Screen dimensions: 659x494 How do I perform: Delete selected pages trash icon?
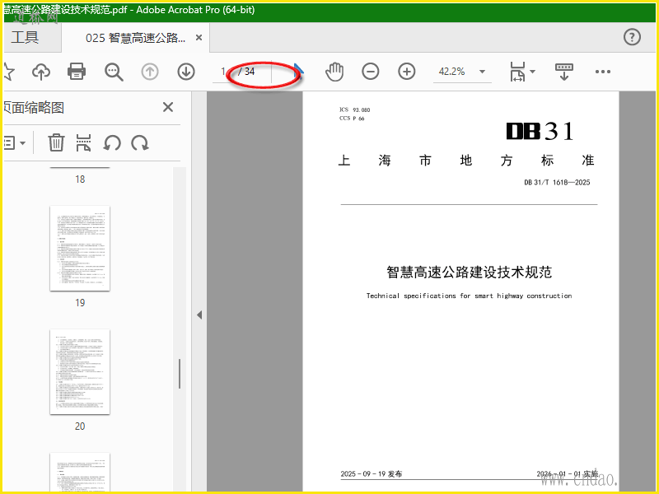coord(56,142)
